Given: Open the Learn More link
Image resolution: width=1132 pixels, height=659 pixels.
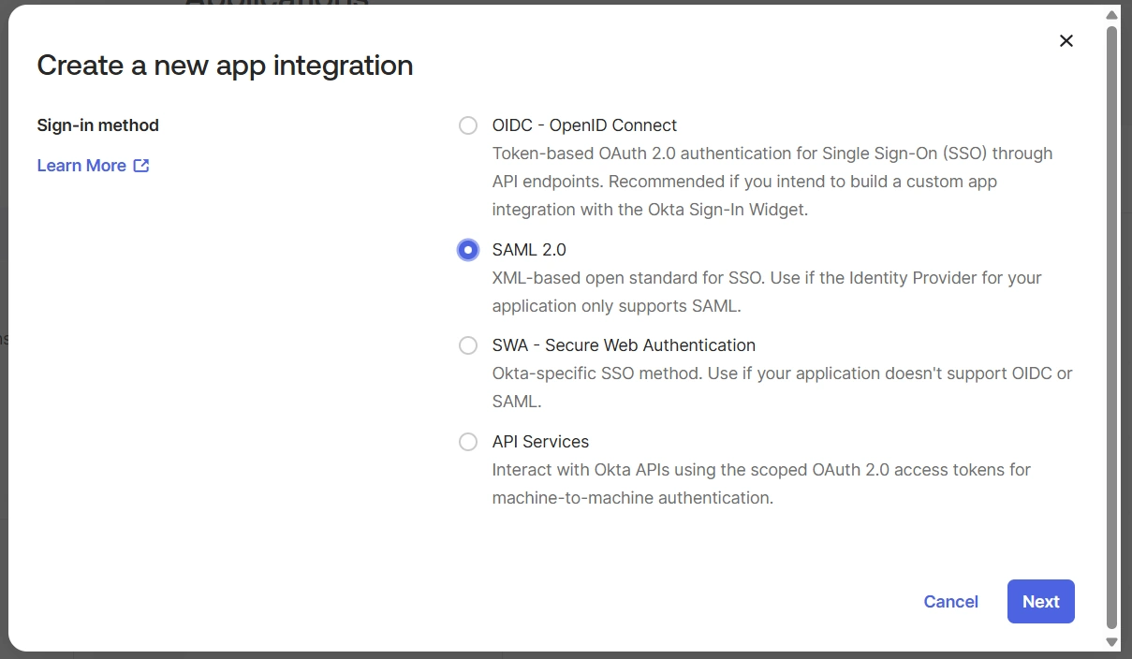Looking at the screenshot, I should click(81, 165).
